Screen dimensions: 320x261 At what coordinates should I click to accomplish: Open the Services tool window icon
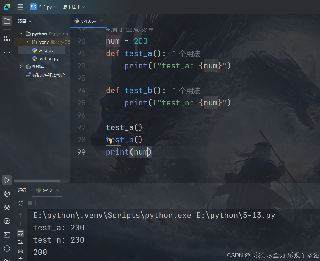pos(7,221)
